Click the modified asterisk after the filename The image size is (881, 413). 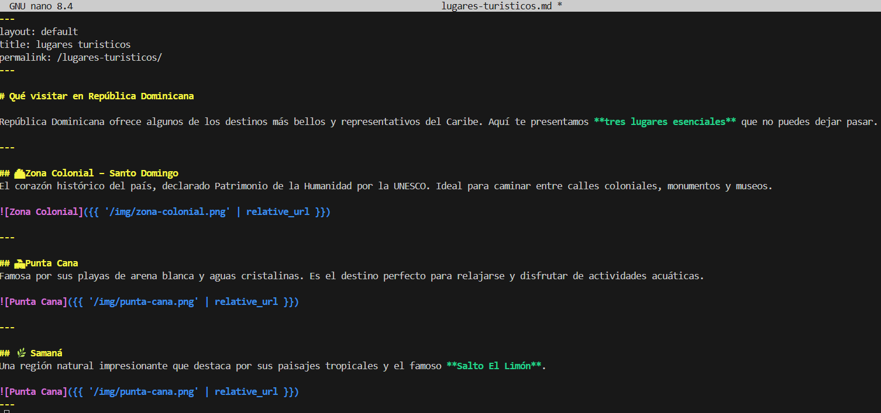point(560,6)
